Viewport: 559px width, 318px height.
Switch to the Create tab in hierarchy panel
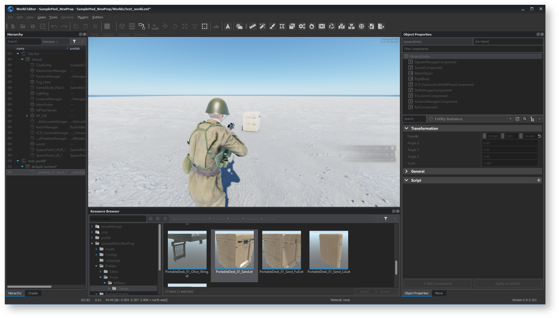pyautogui.click(x=32, y=293)
